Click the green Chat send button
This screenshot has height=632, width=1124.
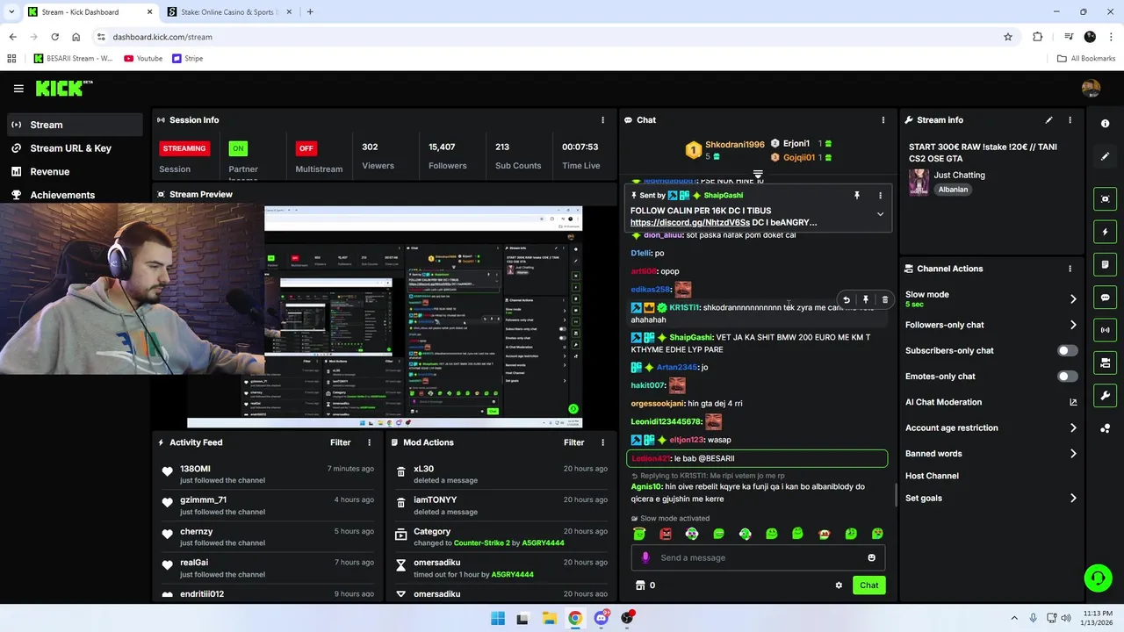click(868, 585)
